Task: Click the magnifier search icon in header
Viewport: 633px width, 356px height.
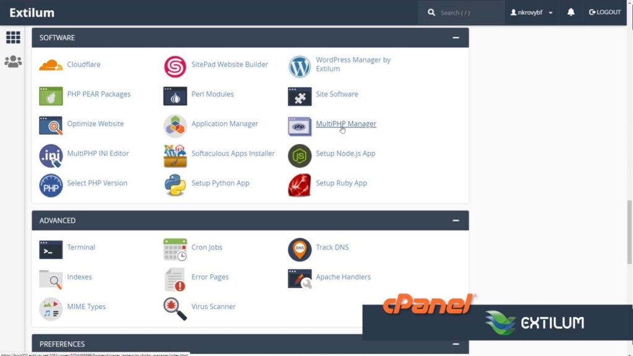Action: [431, 12]
